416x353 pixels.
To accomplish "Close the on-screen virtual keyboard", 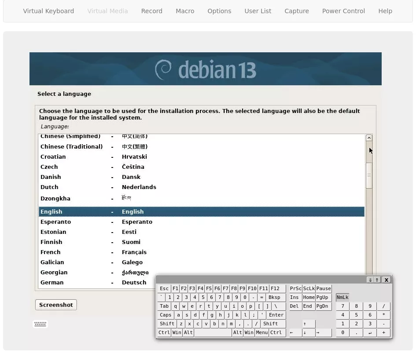I will (387, 280).
